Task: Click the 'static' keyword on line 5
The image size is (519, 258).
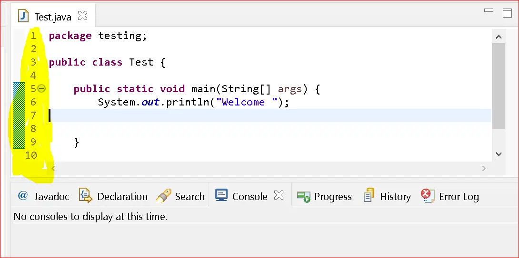Action: [x=135, y=89]
